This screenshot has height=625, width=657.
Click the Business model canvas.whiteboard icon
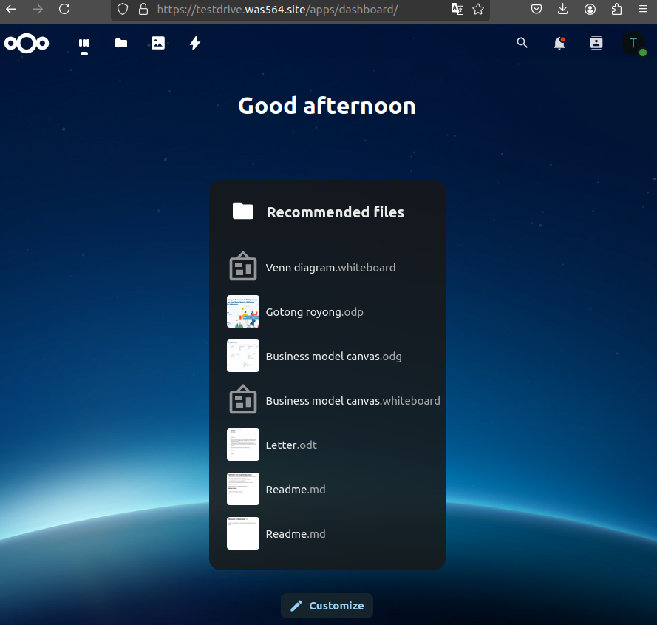pyautogui.click(x=243, y=400)
